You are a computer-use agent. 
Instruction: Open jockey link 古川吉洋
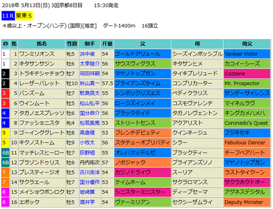pos(89,173)
